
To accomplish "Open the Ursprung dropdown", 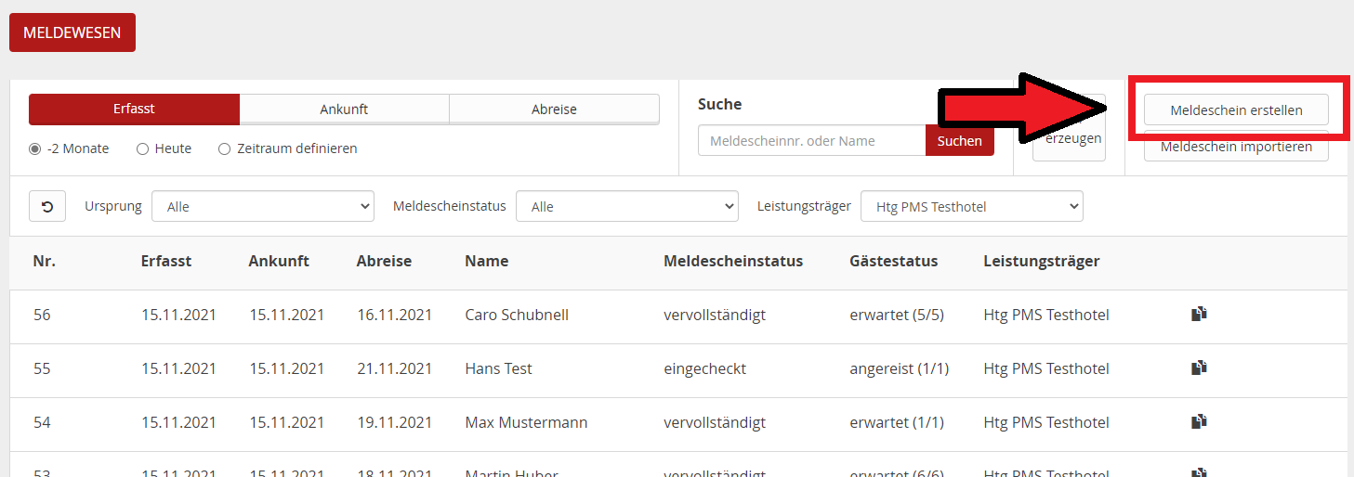I will [263, 206].
